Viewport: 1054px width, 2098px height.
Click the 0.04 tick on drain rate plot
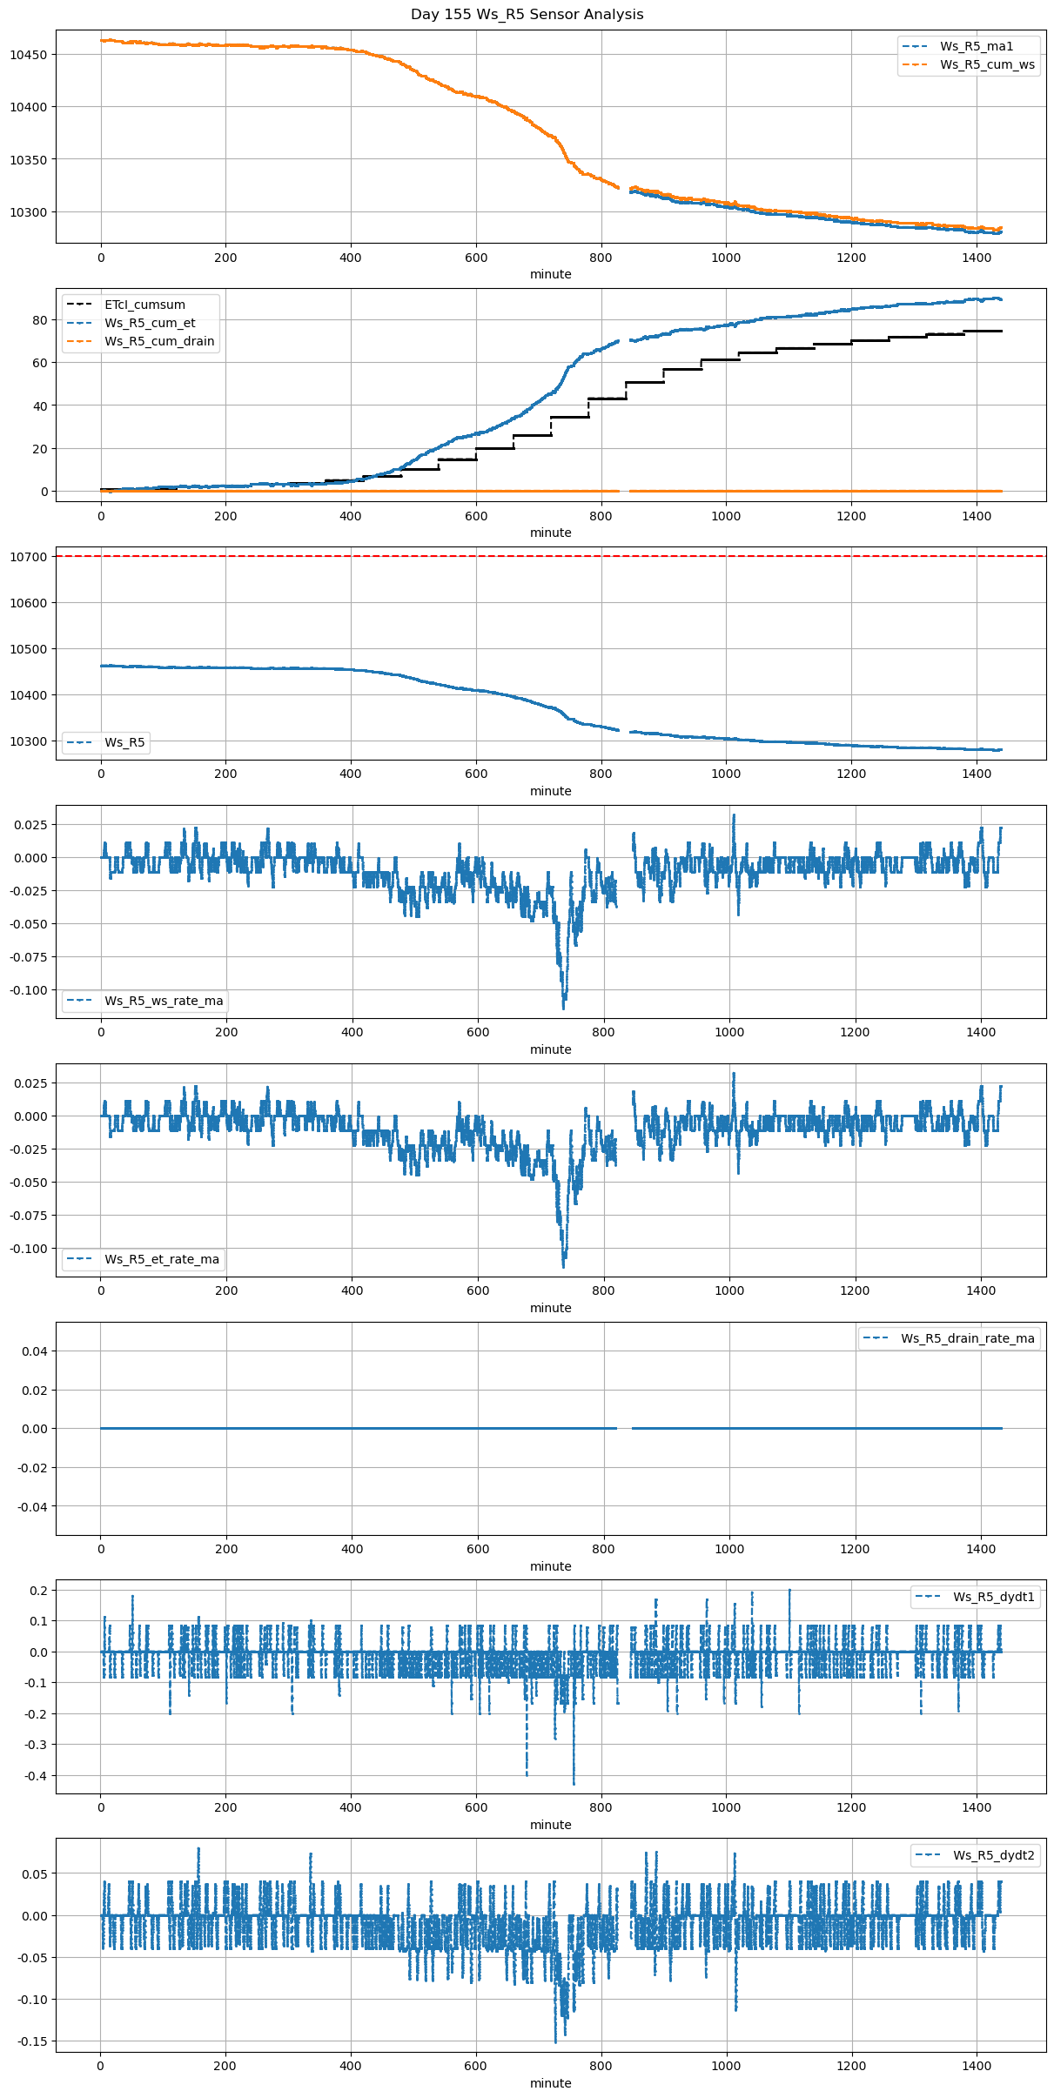(36, 1351)
